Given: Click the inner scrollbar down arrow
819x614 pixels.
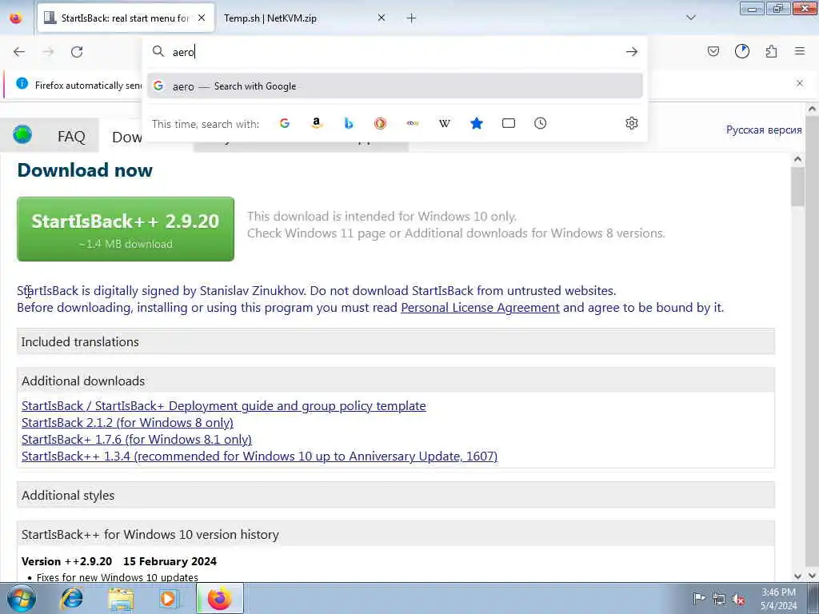Looking at the screenshot, I should click(x=797, y=576).
